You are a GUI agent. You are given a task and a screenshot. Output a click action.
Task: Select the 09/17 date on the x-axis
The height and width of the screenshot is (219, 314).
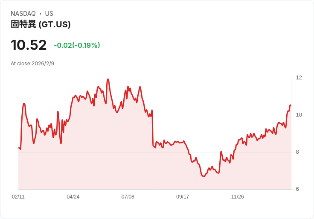(183, 197)
